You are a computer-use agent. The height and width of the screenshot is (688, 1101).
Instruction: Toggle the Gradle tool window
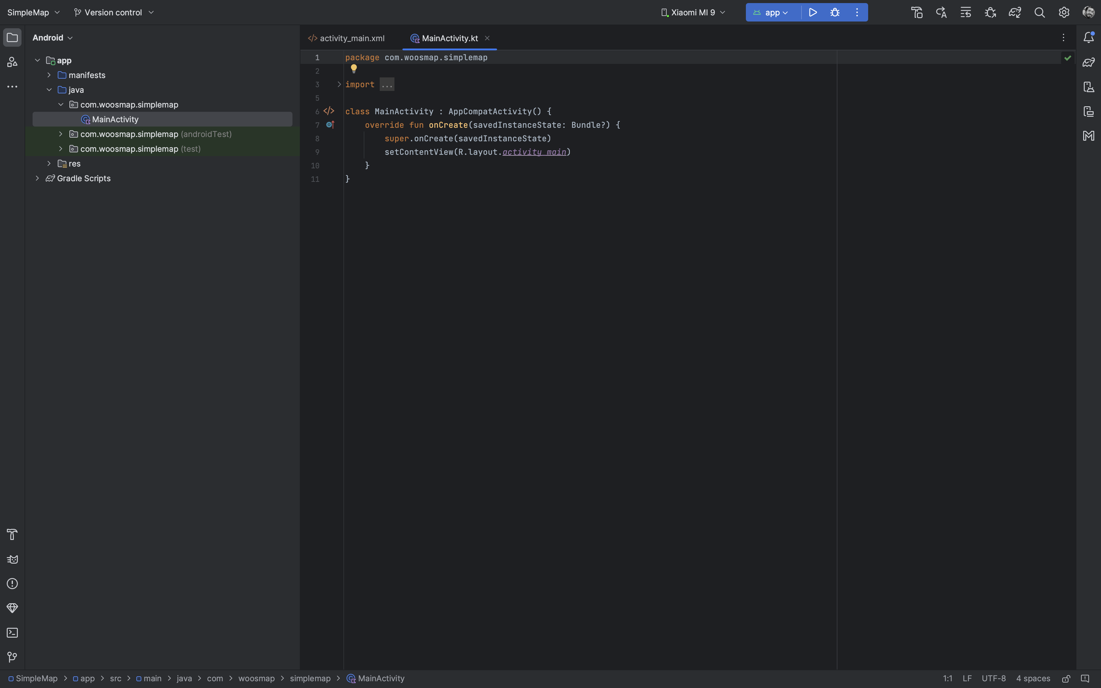(1089, 62)
